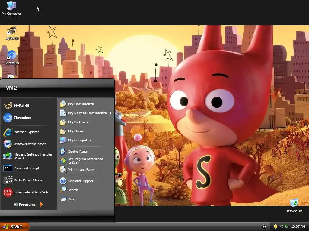Click the Start button on taskbar

[x=14, y=226]
